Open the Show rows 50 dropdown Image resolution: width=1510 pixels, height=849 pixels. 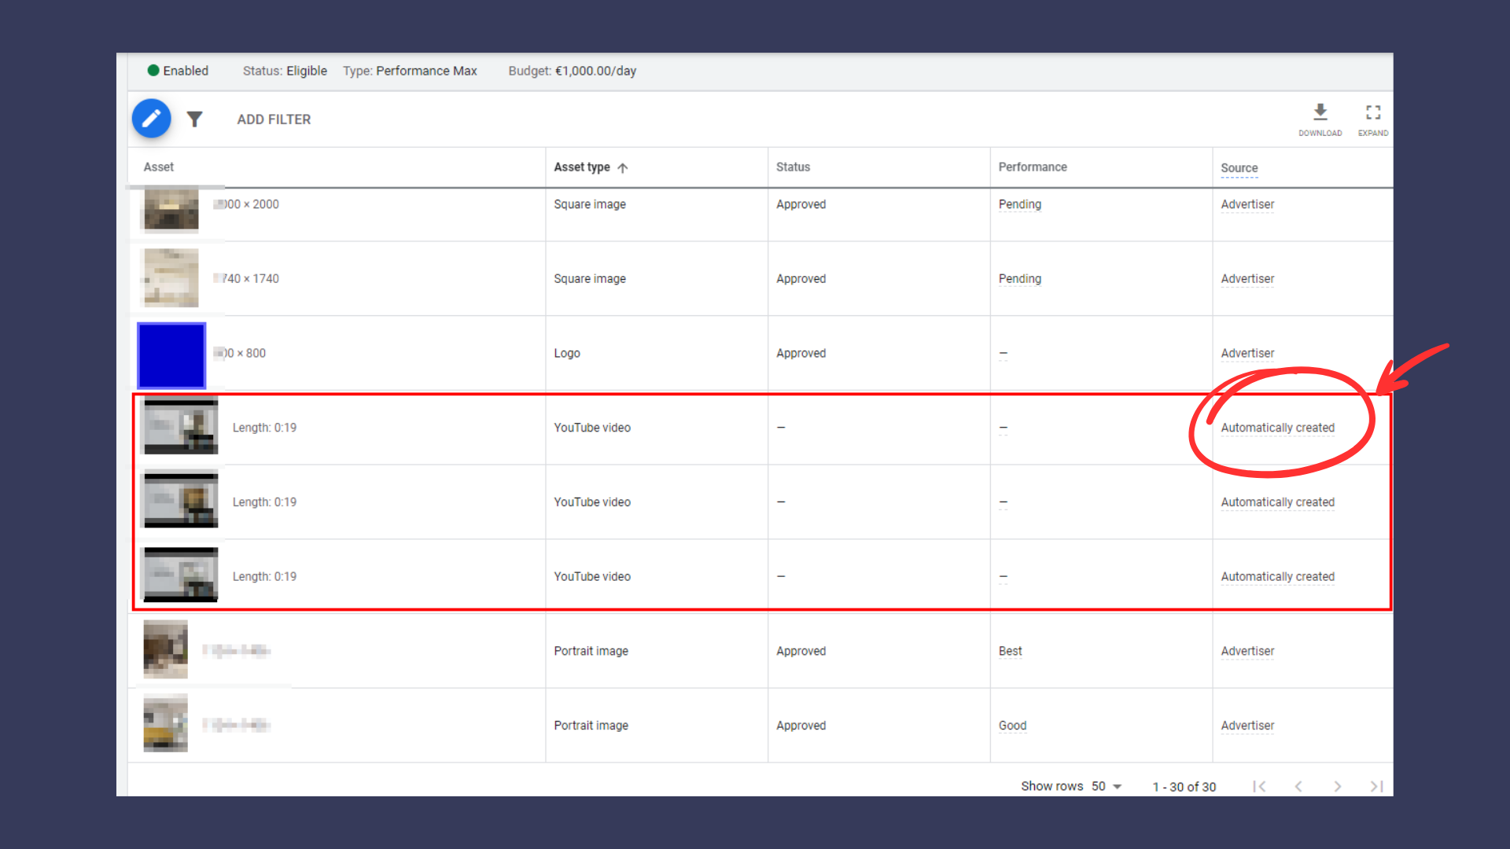(x=1107, y=786)
